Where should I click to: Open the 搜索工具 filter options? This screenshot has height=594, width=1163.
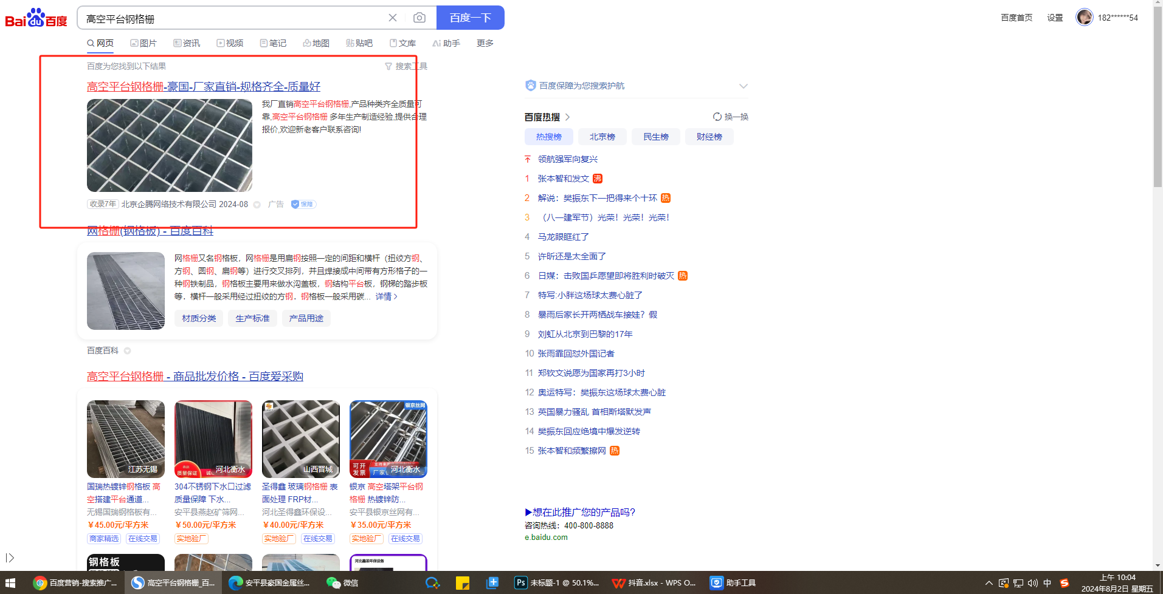point(406,66)
